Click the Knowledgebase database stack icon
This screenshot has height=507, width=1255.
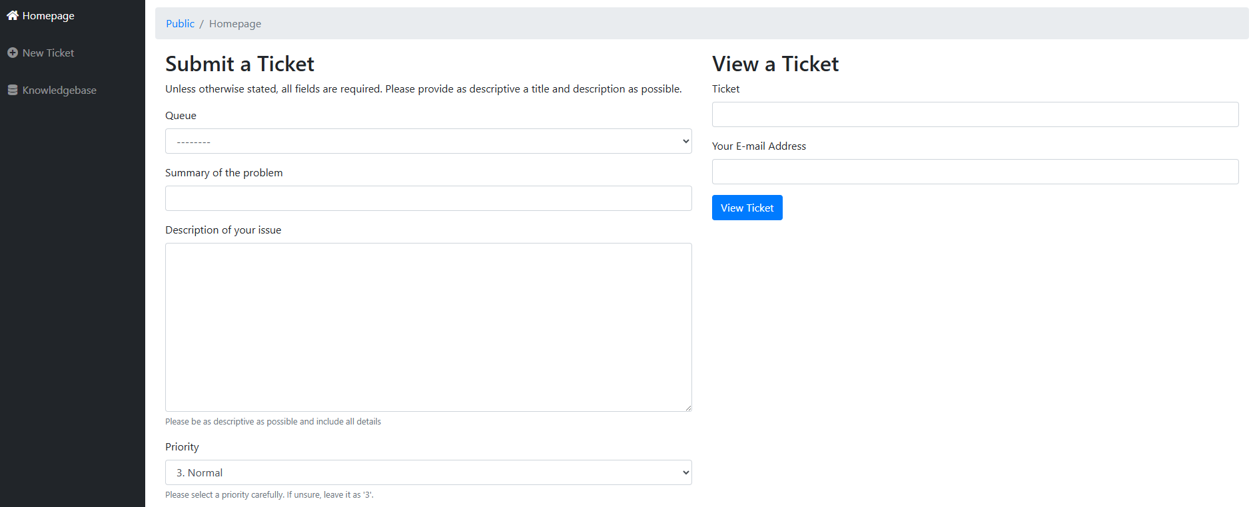[x=12, y=90]
